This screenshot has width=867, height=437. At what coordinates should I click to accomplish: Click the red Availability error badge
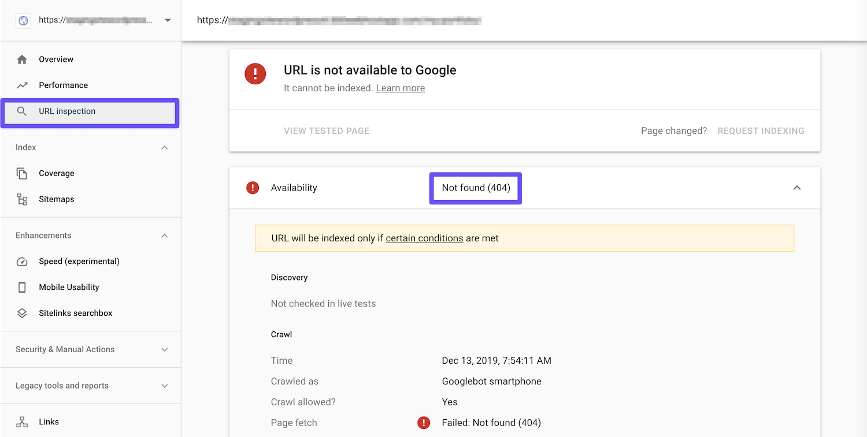(x=253, y=187)
